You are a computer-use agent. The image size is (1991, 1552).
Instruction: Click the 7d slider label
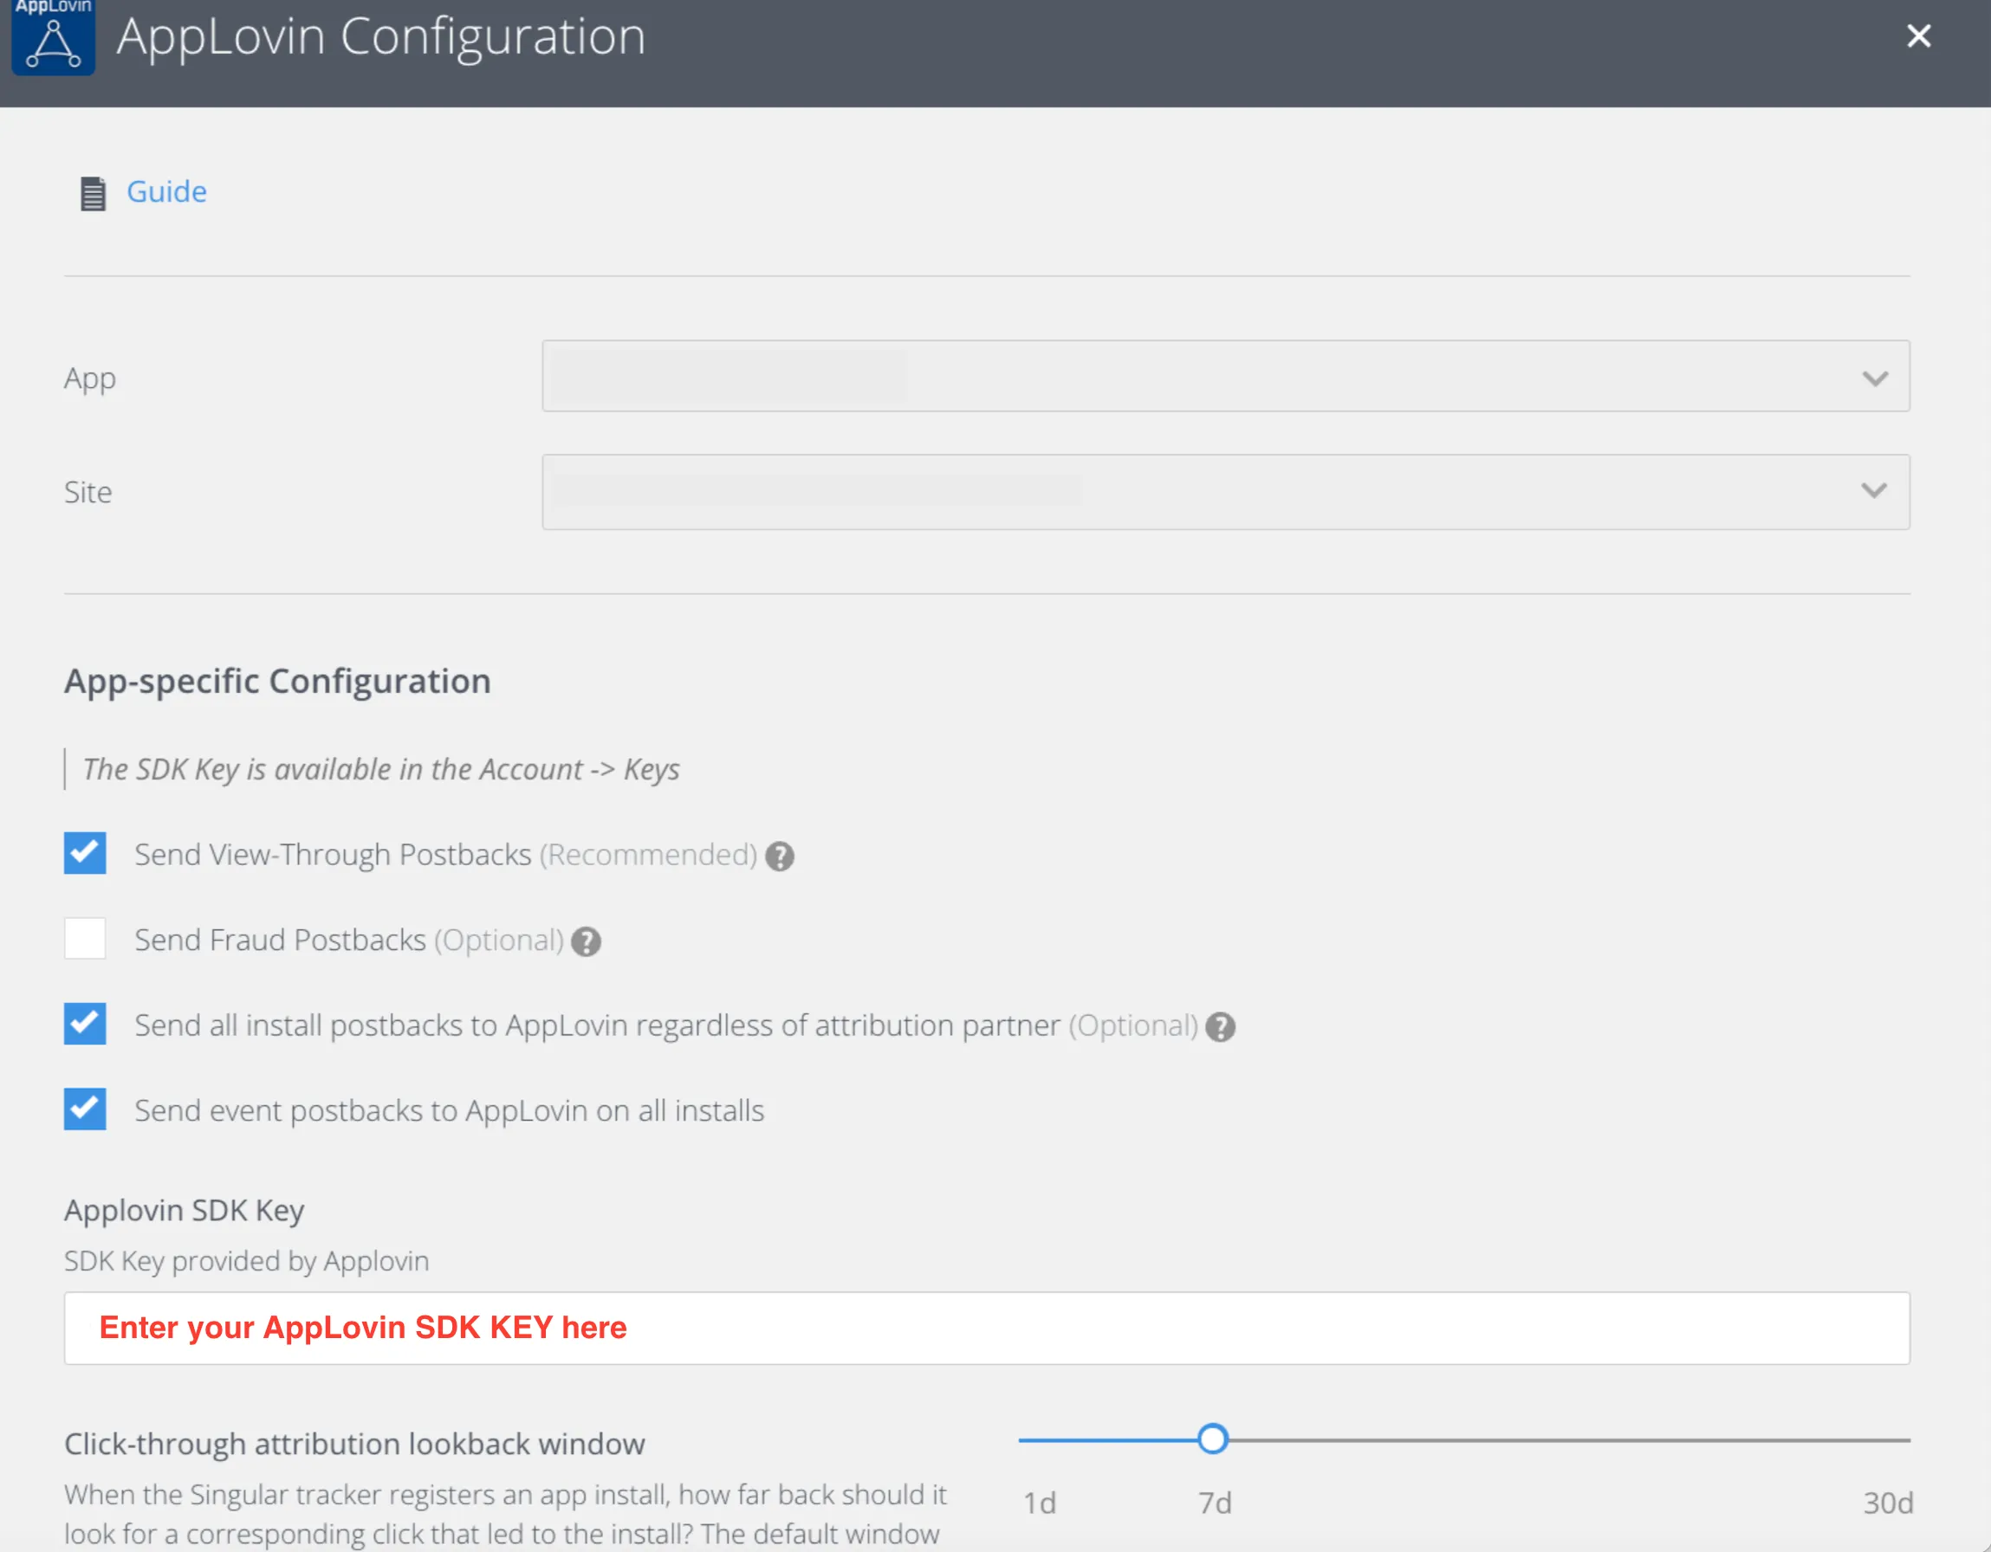(x=1215, y=1503)
